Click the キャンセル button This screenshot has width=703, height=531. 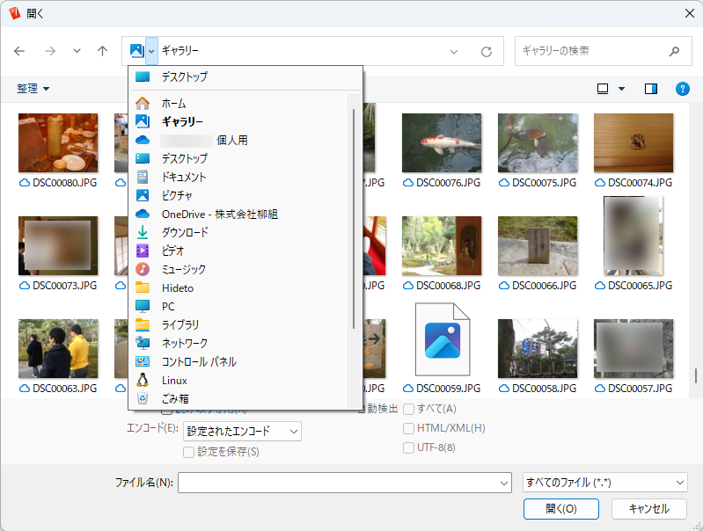coord(648,509)
